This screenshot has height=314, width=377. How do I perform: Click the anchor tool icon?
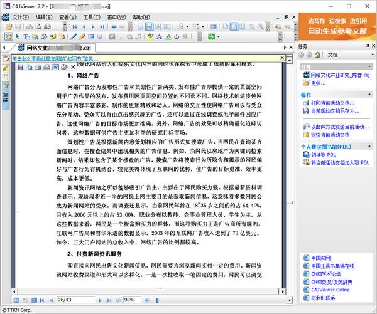pos(177,37)
